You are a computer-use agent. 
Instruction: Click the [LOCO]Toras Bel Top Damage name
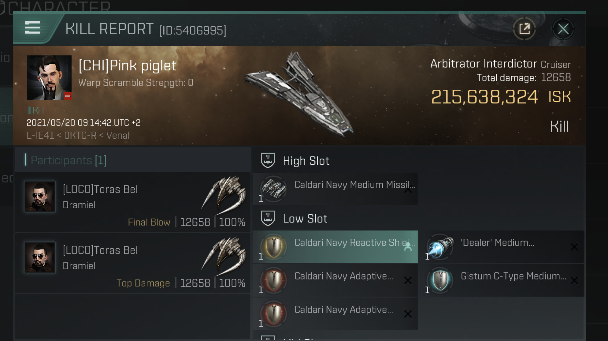[100, 250]
